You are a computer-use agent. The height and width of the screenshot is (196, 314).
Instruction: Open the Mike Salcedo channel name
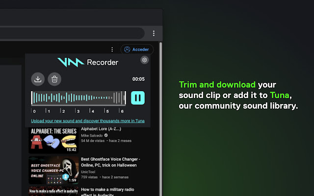click(92, 135)
